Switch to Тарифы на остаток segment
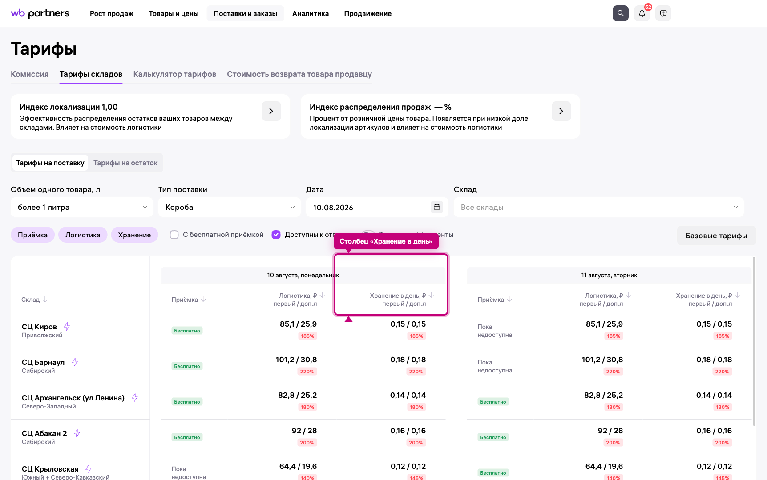767x480 pixels. pos(125,163)
